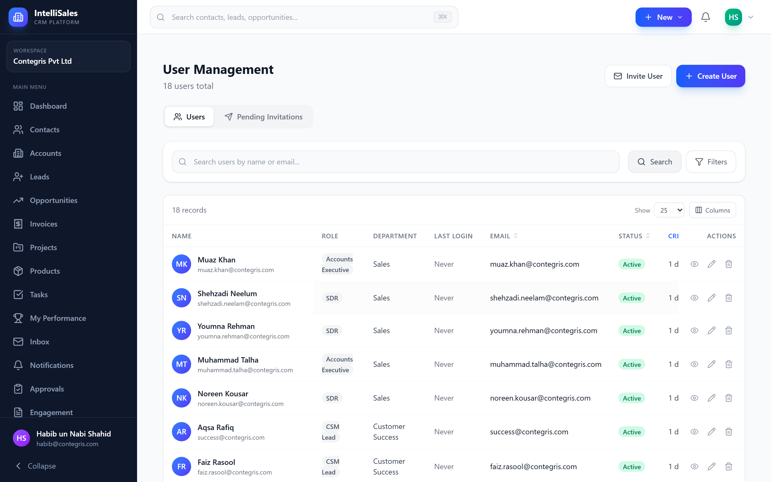Open Contegris Pvt Ltd workspace selector
This screenshot has height=482, width=771.
click(69, 57)
